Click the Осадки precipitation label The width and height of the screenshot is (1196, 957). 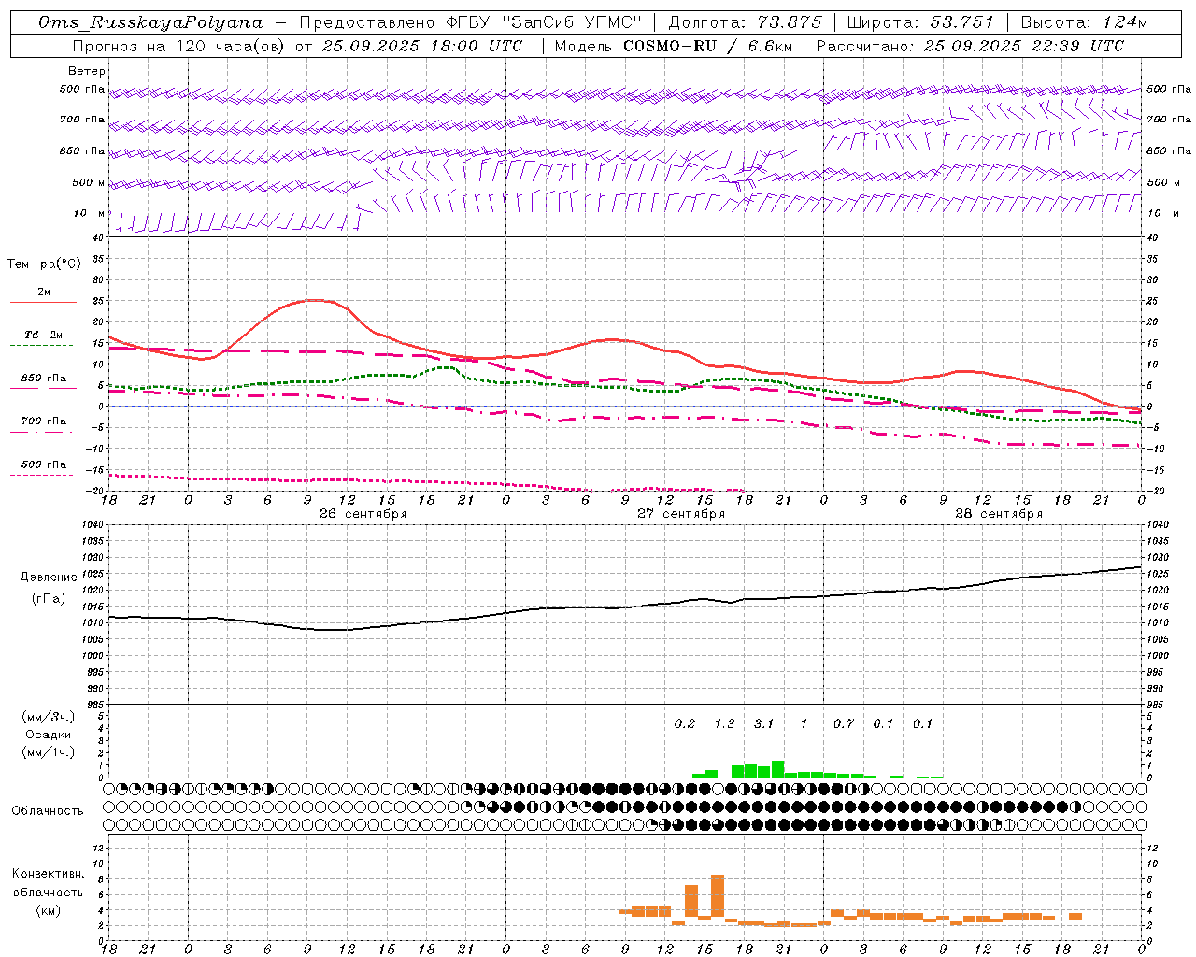pos(49,735)
